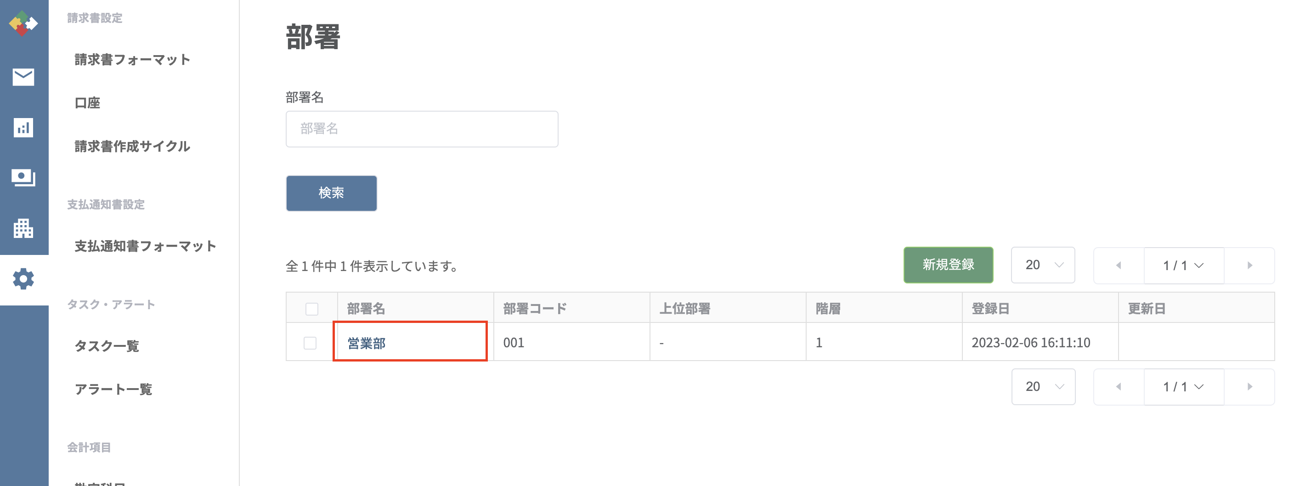Go to next page with bottom right arrow

(x=1249, y=387)
